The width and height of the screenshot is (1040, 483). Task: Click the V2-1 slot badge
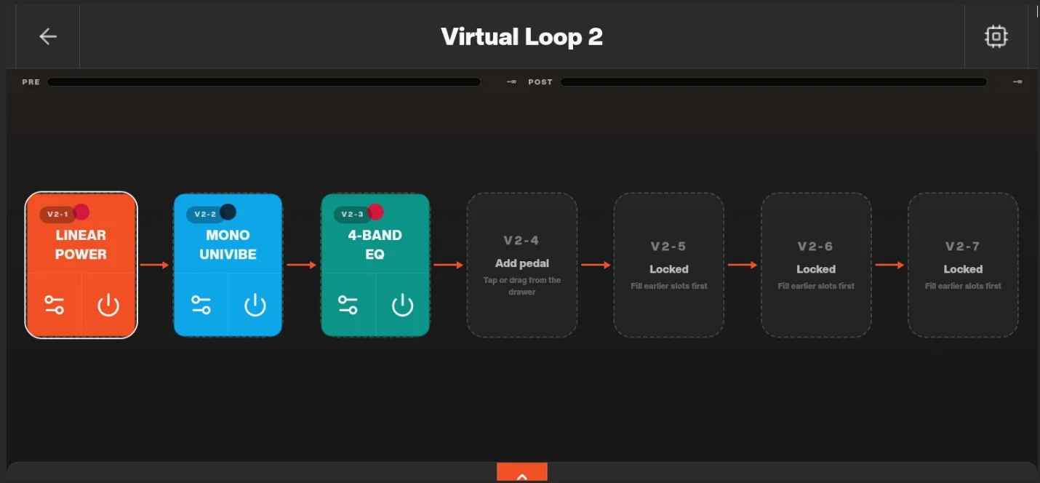click(57, 215)
